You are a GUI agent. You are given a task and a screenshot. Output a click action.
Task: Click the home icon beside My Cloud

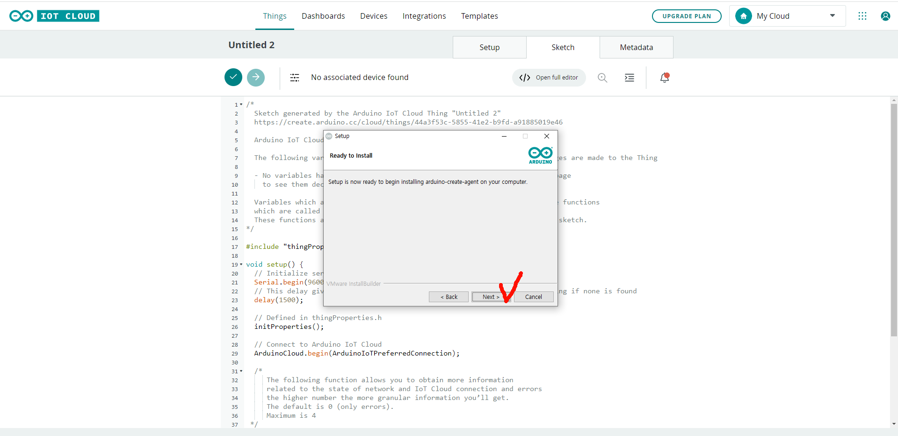[744, 16]
